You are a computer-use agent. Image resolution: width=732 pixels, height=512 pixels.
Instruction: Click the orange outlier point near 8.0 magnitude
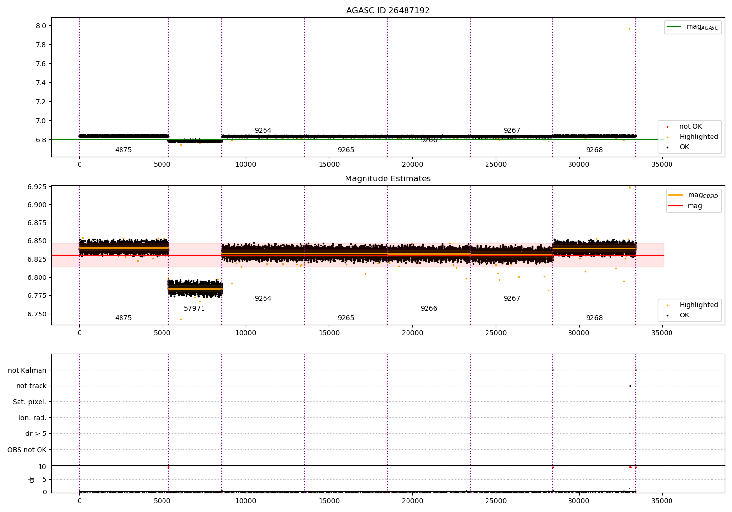pyautogui.click(x=630, y=29)
